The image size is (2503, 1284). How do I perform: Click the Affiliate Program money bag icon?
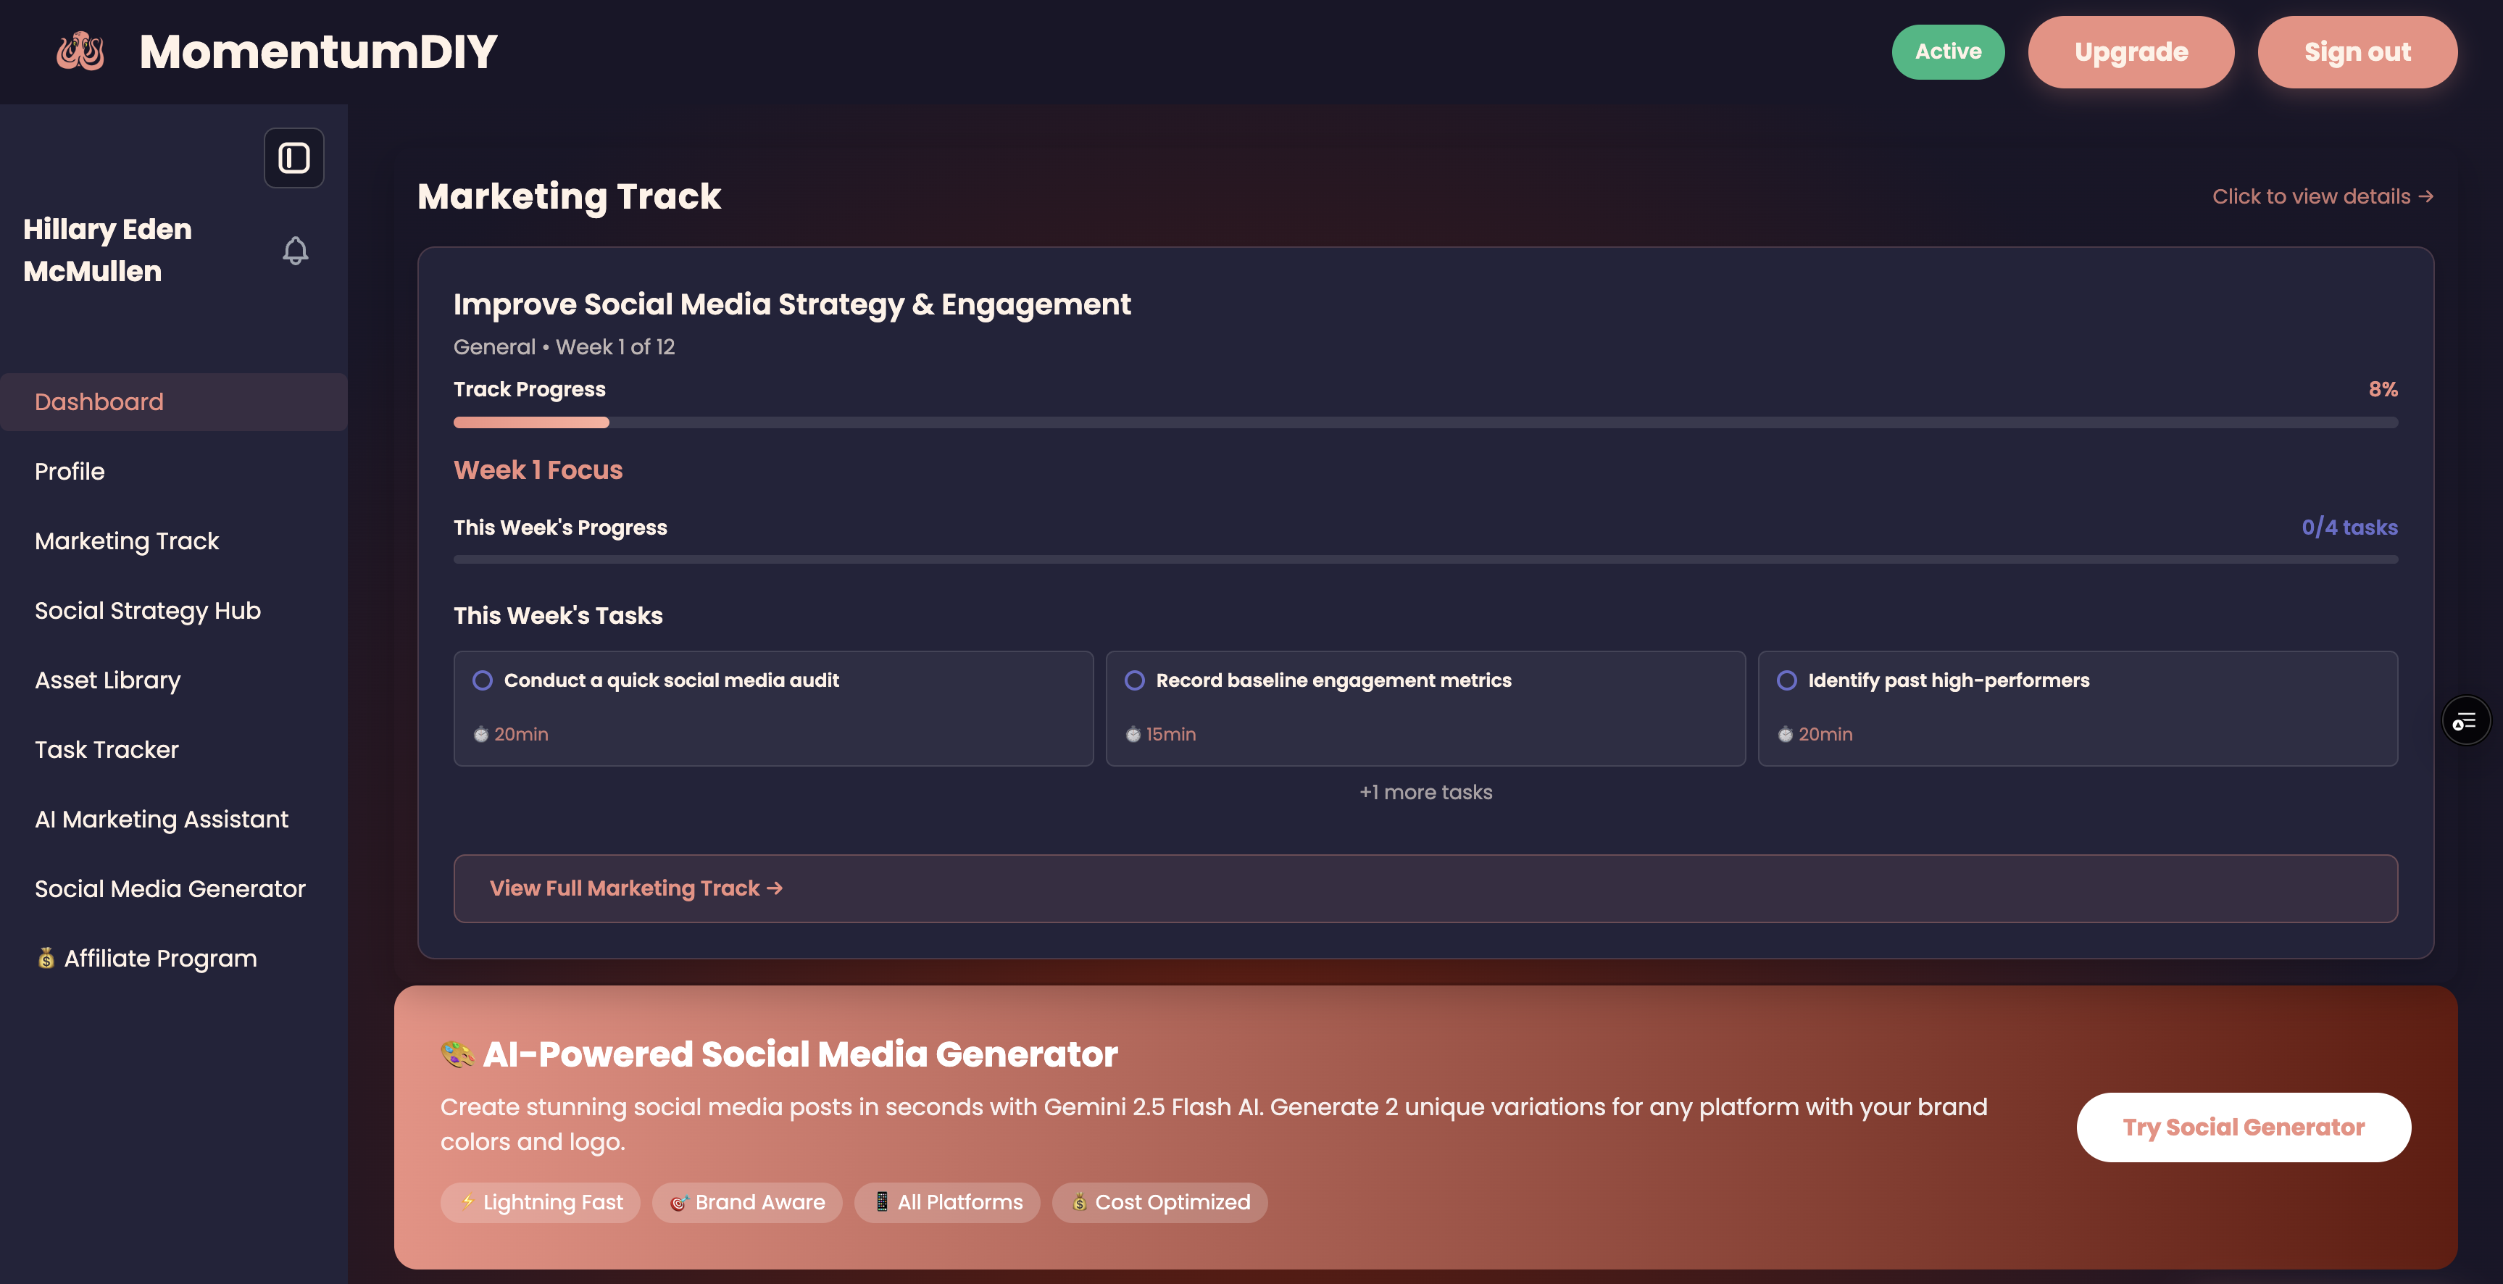46,959
